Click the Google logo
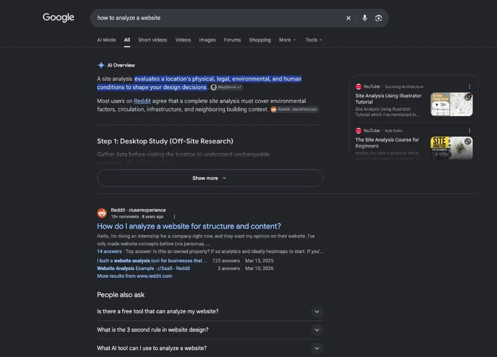Screen dimensions: 497x357 pyautogui.click(x=58, y=17)
